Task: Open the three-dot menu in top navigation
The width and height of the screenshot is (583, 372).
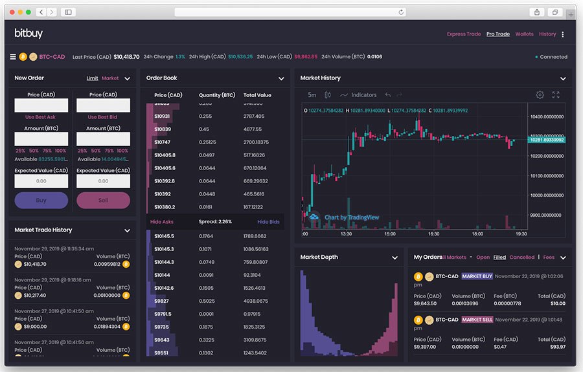Action: pyautogui.click(x=562, y=34)
